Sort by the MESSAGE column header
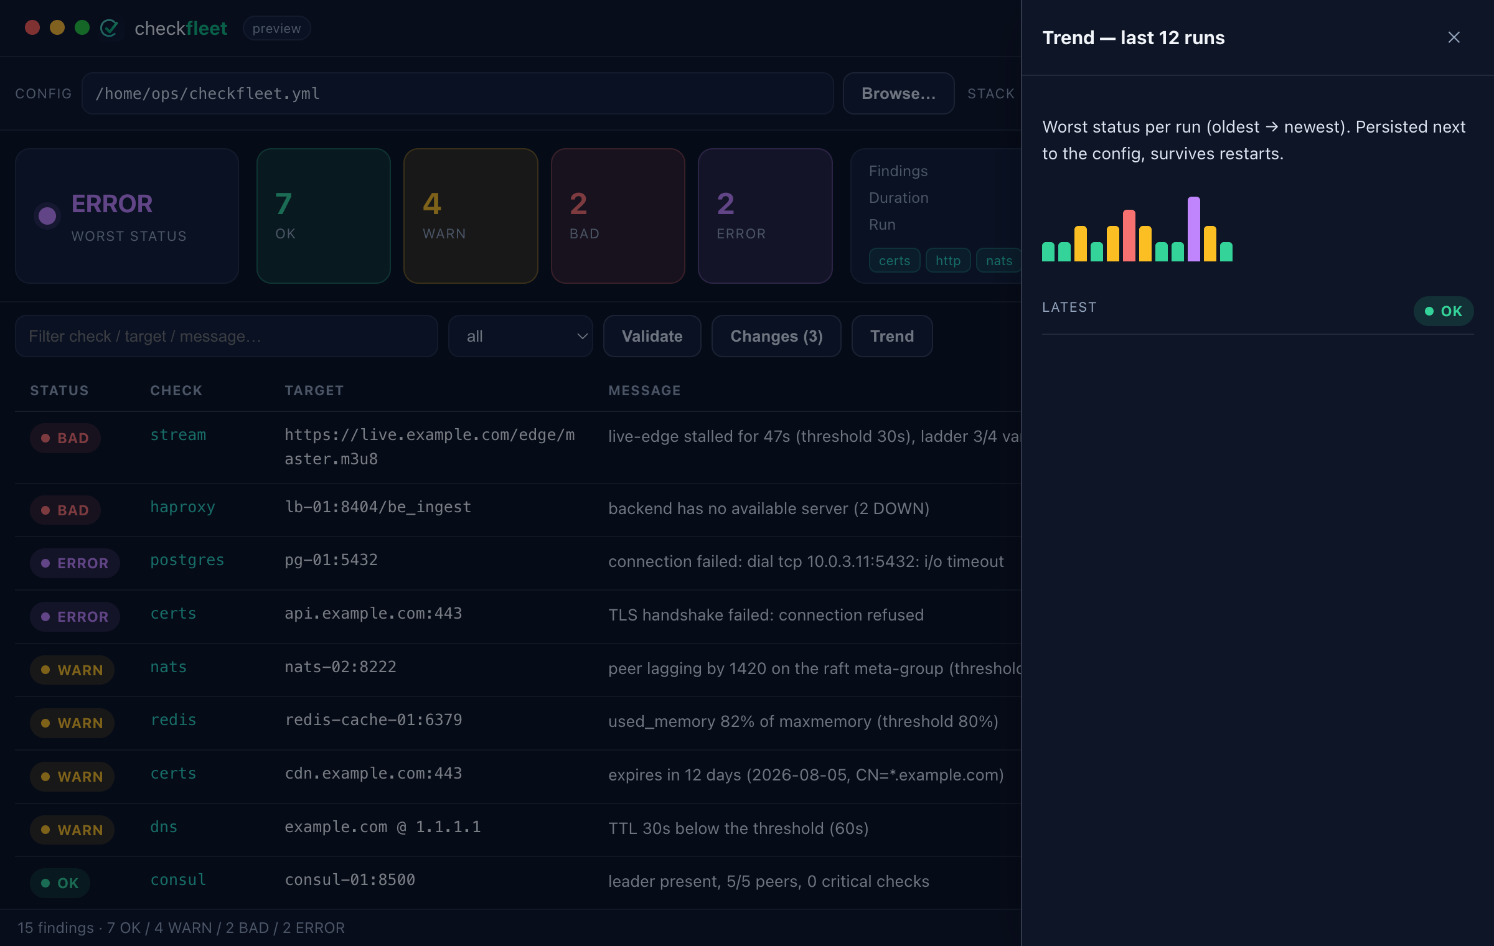The width and height of the screenshot is (1494, 946). tap(644, 390)
